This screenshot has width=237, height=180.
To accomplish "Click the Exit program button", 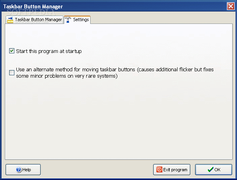I will coord(172,170).
